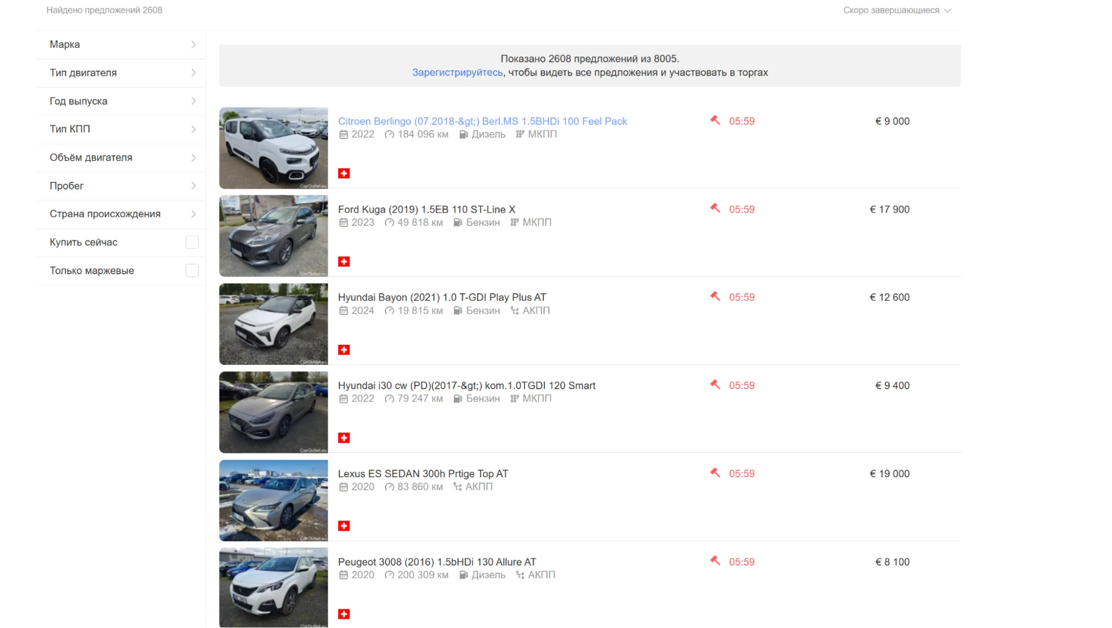Viewport: 1112px width, 628px height.
Task: Click the calendar icon beside 2022 for Citroen Berlingo
Action: tap(343, 134)
